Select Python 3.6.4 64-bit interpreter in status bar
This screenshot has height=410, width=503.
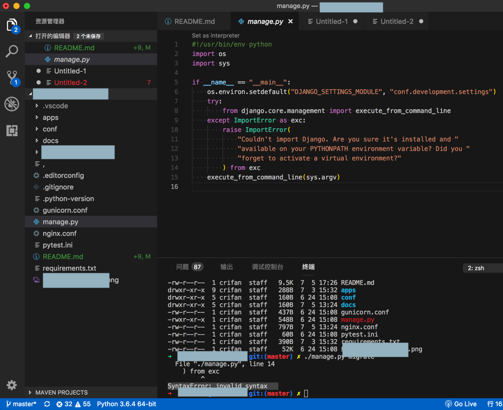click(127, 404)
